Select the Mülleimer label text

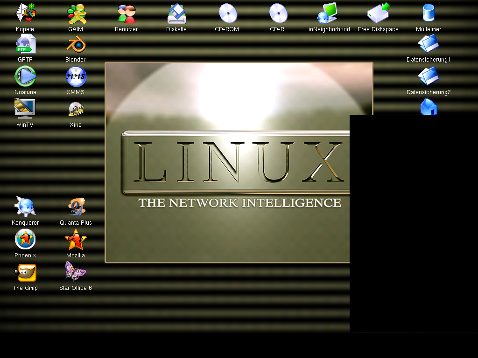tap(429, 29)
